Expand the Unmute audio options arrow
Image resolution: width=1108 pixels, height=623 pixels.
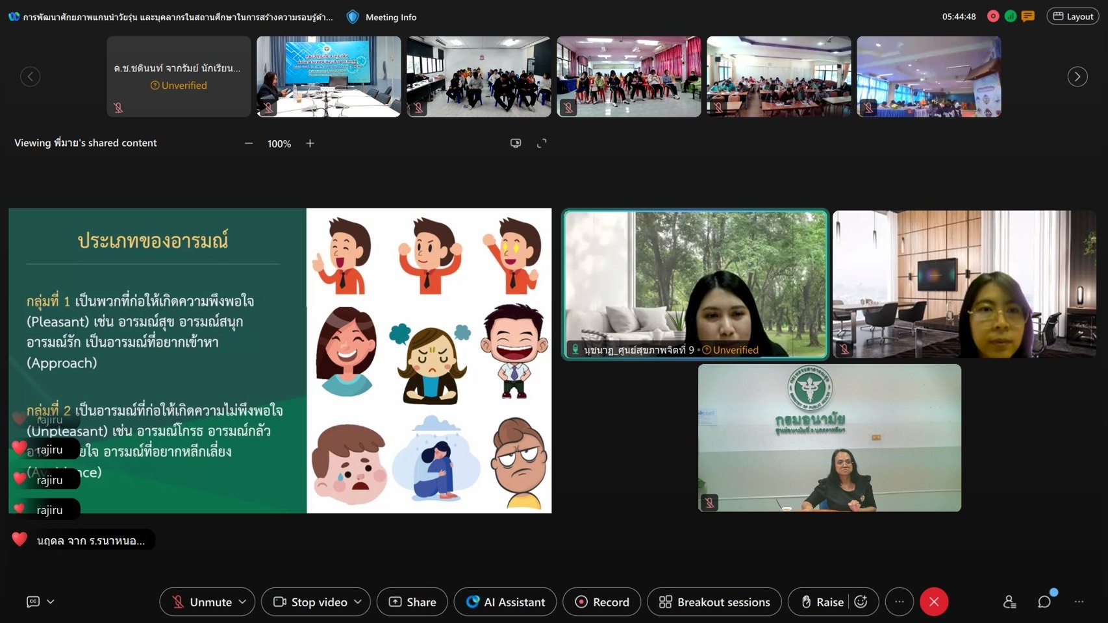[243, 602]
